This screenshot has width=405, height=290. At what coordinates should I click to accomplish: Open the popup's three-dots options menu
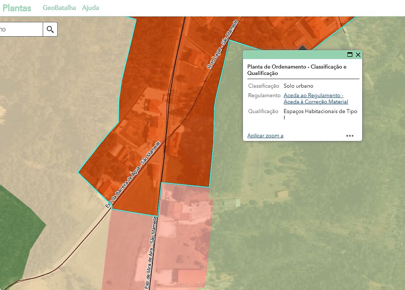[x=350, y=136]
